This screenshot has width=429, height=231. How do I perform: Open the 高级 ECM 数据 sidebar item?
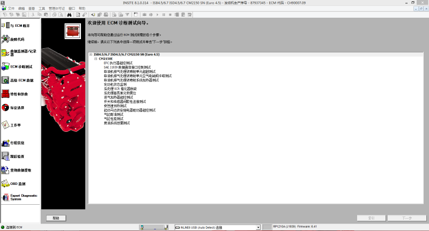pos(18,80)
